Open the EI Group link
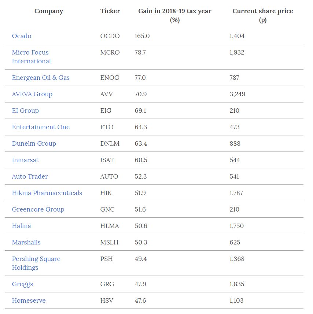 [x=25, y=111]
